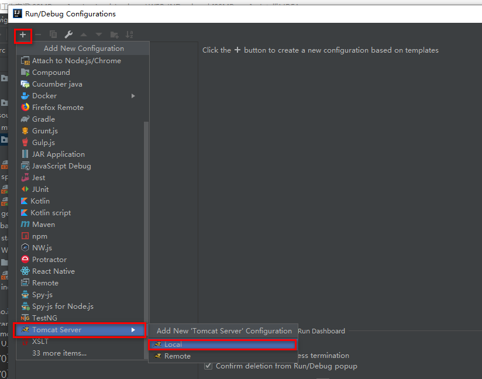482x379 pixels.
Task: Click the minus Remove Configuration icon
Action: (x=38, y=35)
